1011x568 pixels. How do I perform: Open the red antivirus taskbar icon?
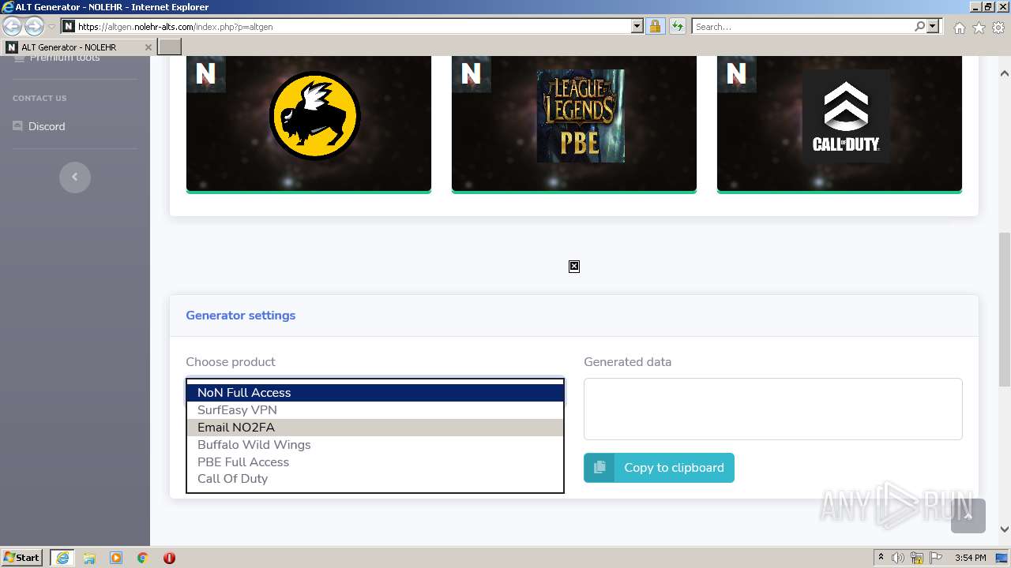pos(169,558)
